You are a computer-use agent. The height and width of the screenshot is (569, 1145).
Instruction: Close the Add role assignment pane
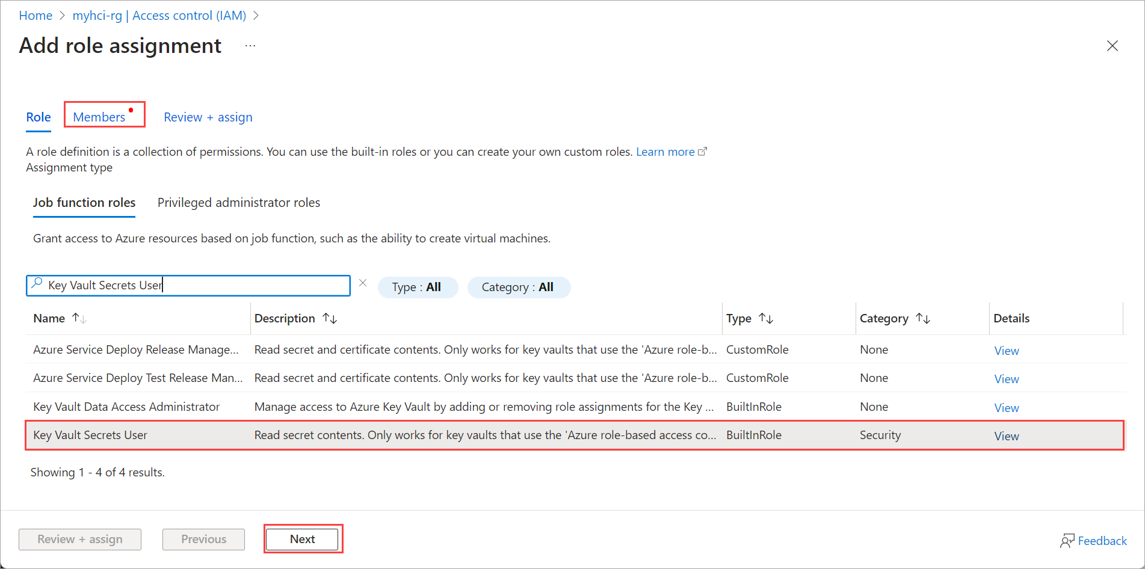[1112, 46]
